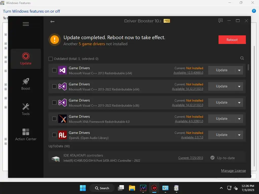The image size is (259, 194).
Task: Check the Visual C++ 2015-2022 (x86) box
Action: tap(54, 103)
